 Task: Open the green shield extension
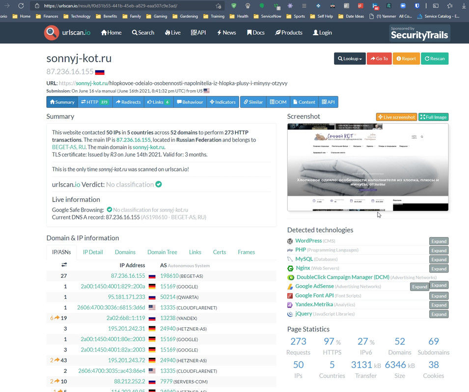tap(234, 6)
